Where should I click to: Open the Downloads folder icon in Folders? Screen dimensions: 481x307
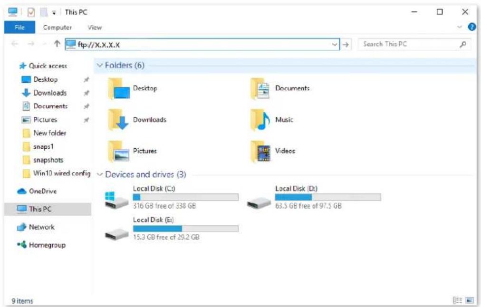118,120
